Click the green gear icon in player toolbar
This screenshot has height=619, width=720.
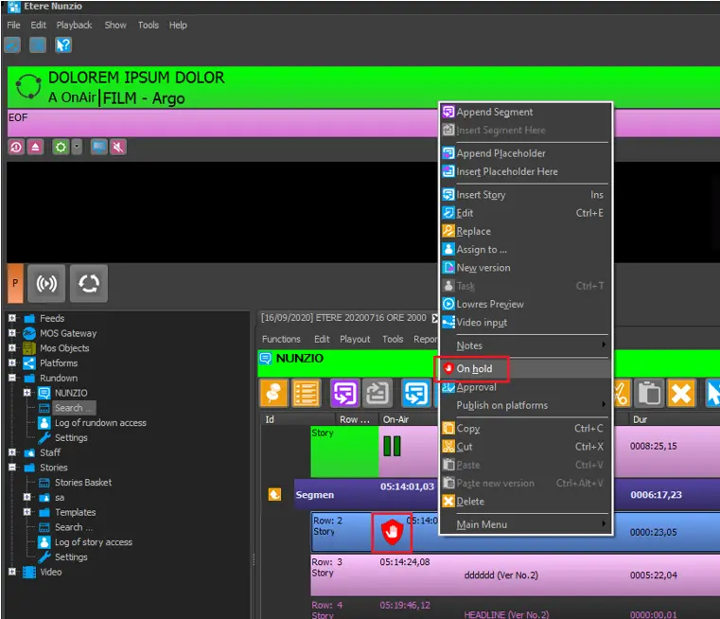[61, 148]
